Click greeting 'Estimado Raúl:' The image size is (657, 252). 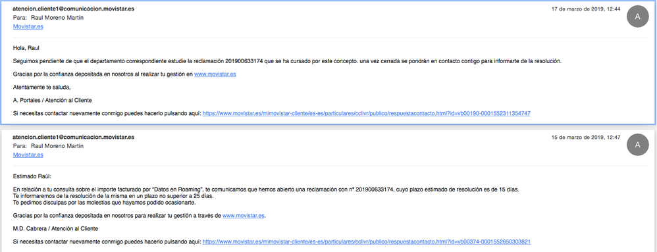[x=32, y=176]
